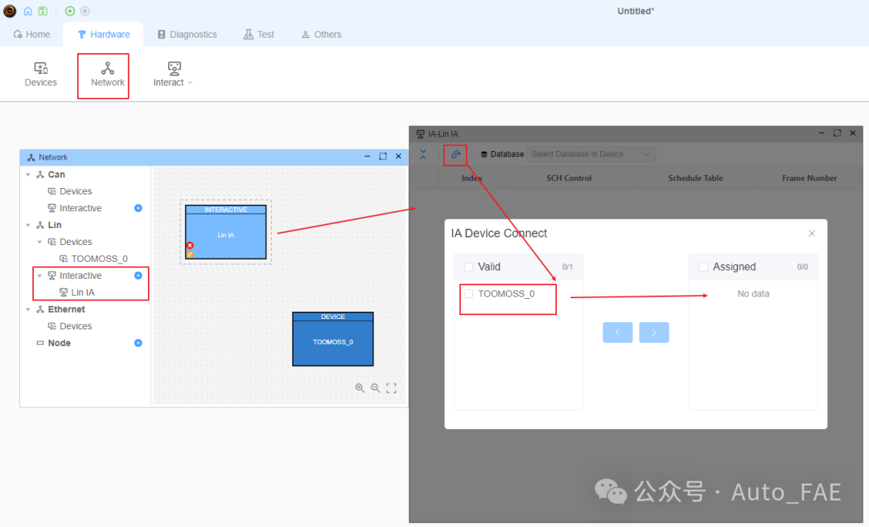The height and width of the screenshot is (527, 869).
Task: Collapse the Can tree node
Action: (27, 174)
